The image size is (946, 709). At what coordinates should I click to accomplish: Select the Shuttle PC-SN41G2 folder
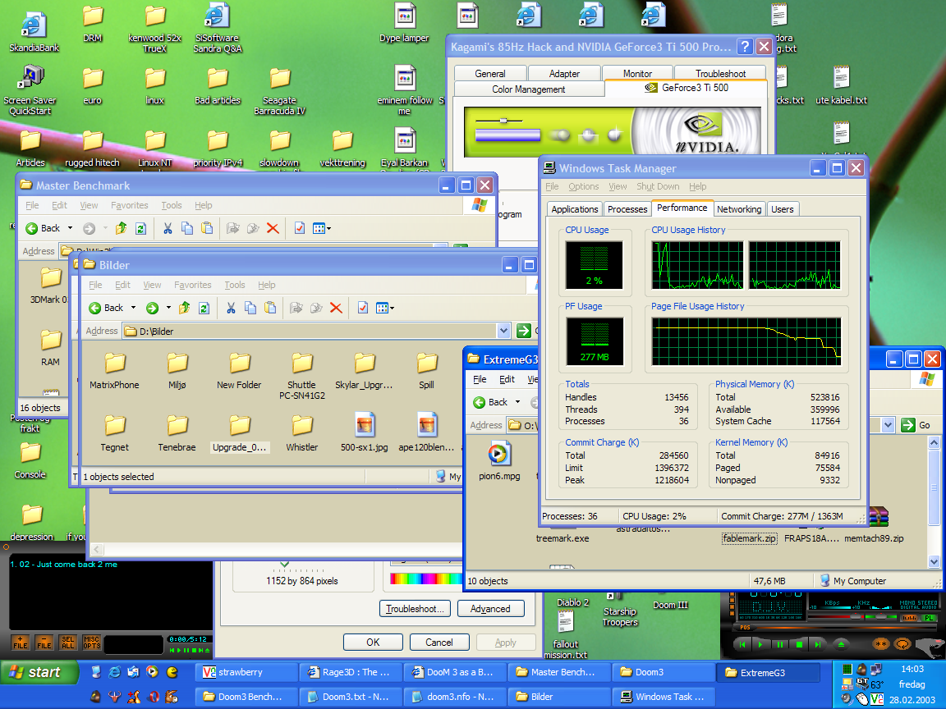[x=301, y=376]
